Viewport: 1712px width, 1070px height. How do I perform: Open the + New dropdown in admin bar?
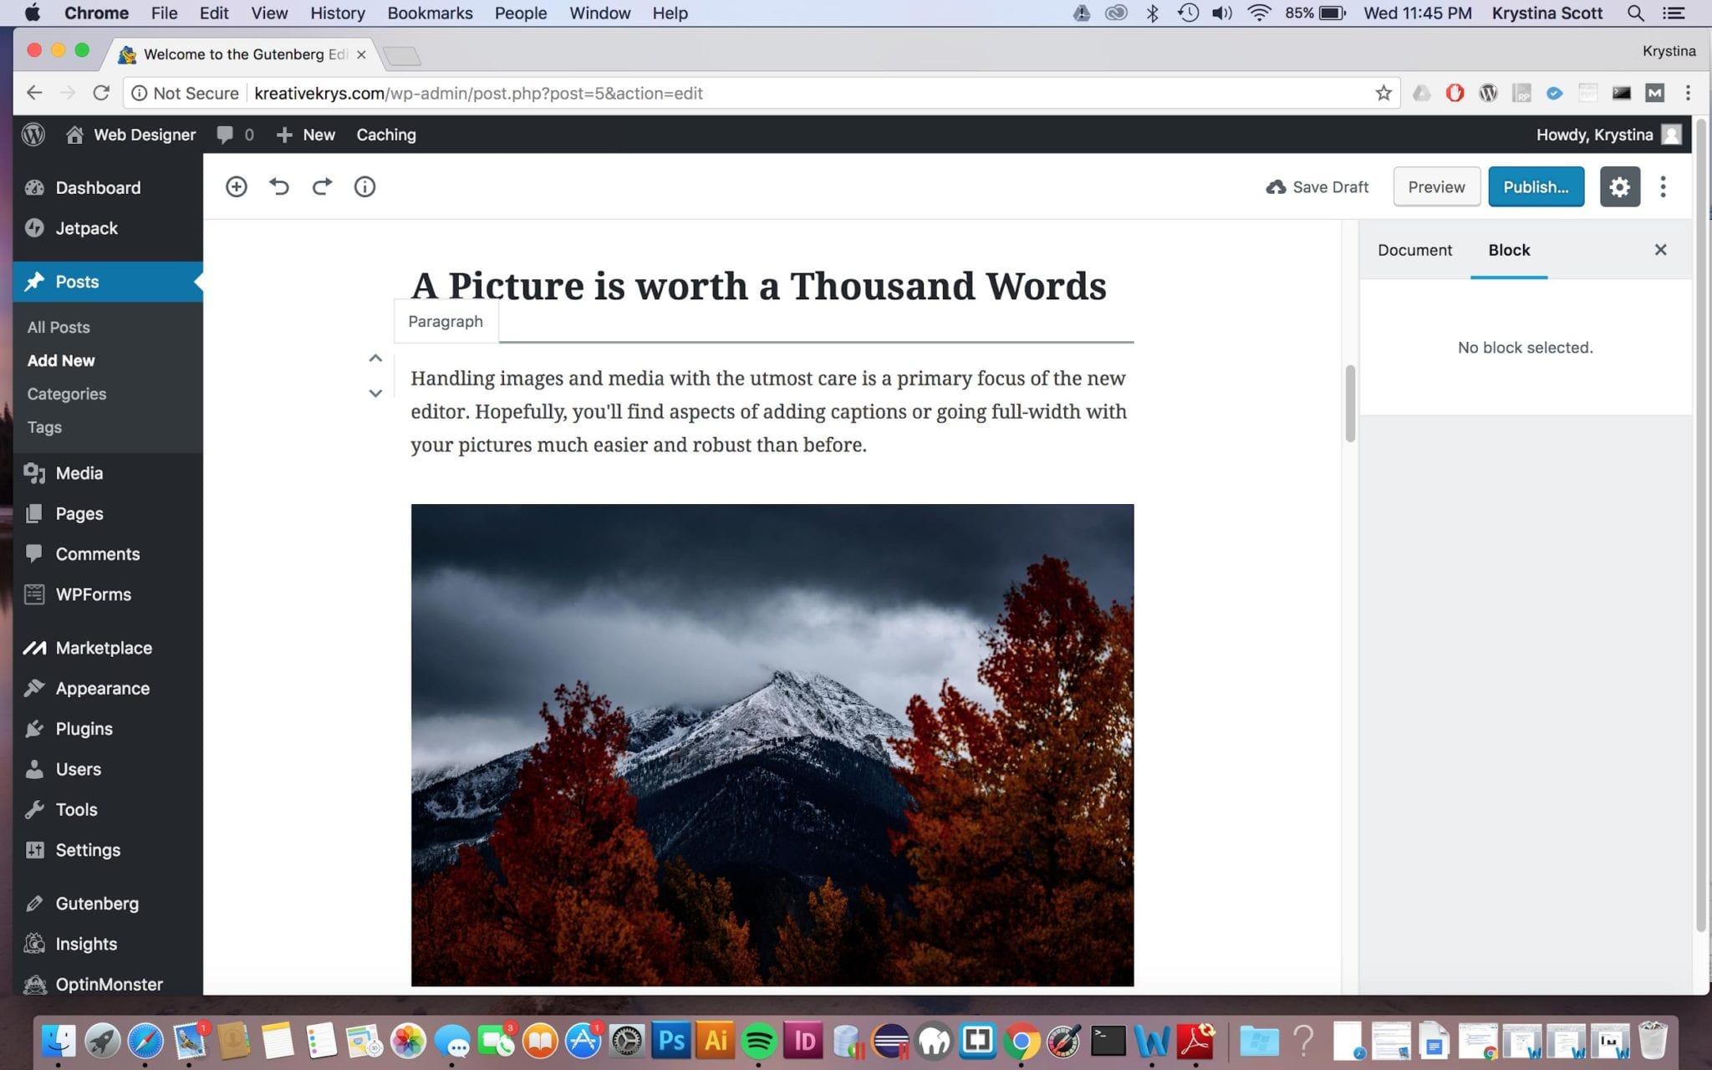(x=305, y=134)
